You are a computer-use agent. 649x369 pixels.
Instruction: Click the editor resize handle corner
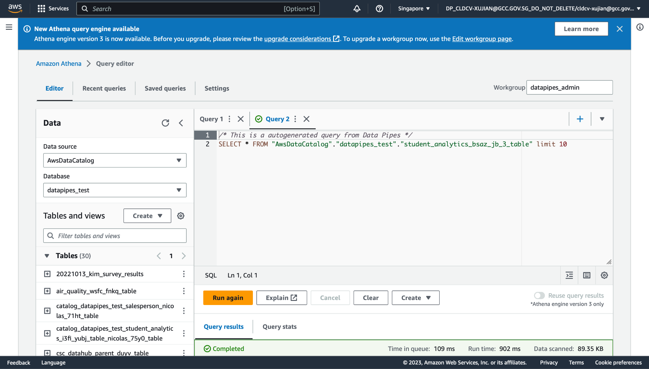[609, 262]
